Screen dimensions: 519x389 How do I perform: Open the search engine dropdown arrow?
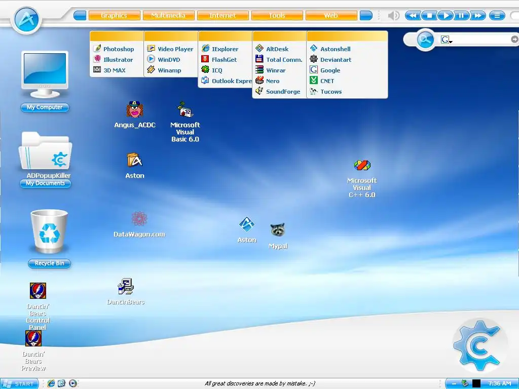451,42
